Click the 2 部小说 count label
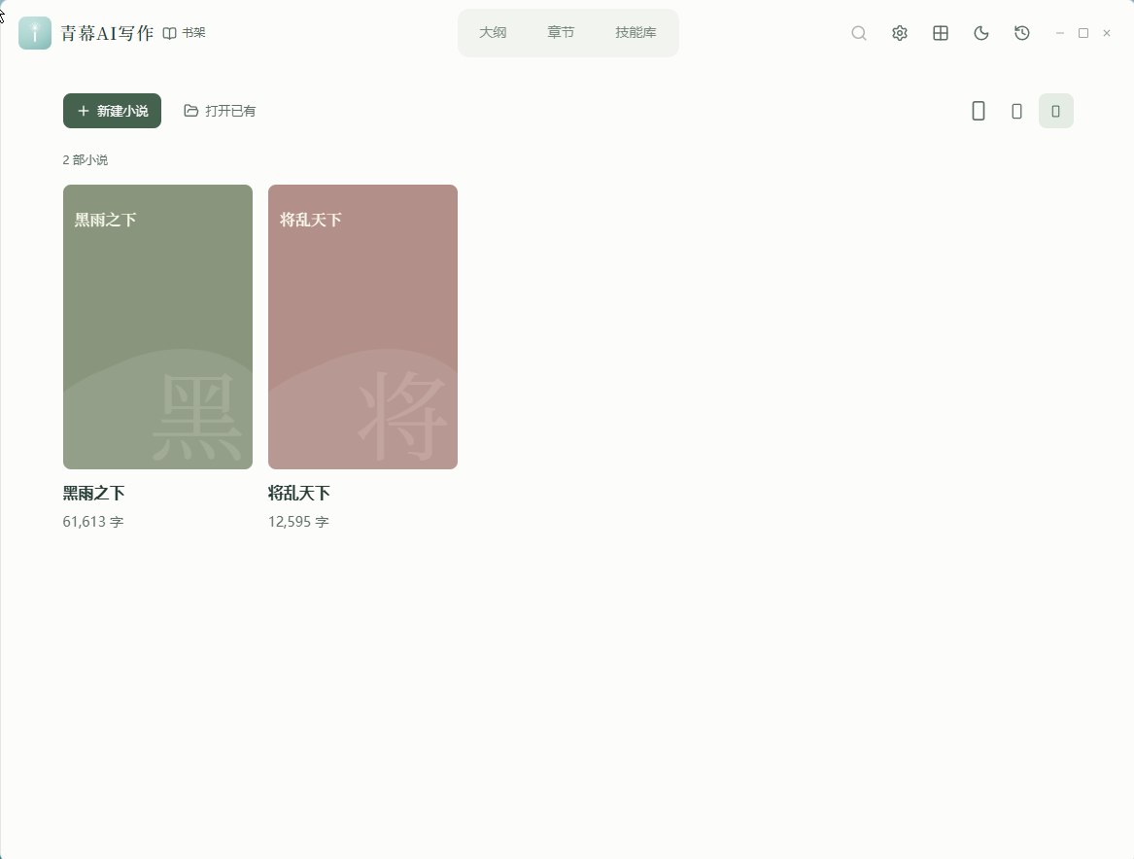This screenshot has width=1134, height=859. pos(86,159)
